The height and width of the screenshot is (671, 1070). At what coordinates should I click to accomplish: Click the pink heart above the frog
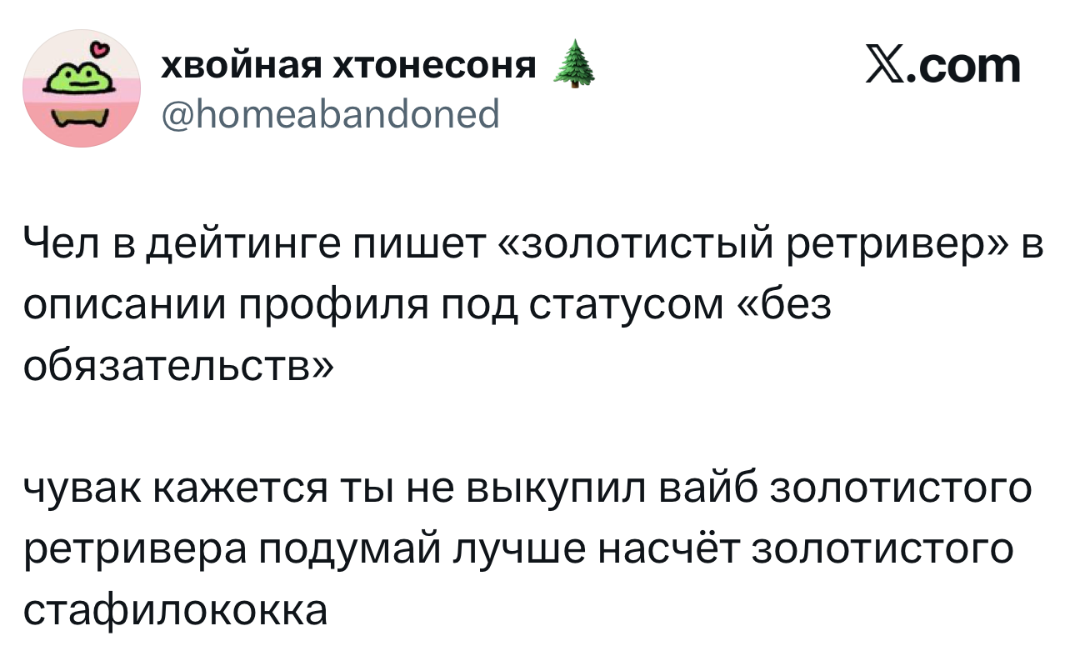[x=101, y=49]
